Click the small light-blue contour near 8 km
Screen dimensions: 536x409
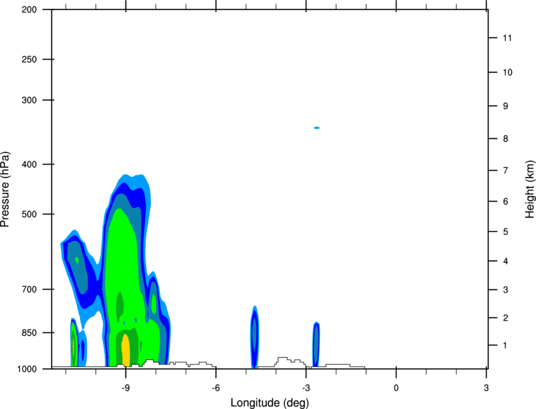click(x=317, y=128)
